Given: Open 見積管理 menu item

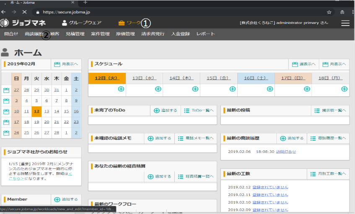Looking at the screenshot, I should tap(75, 34).
